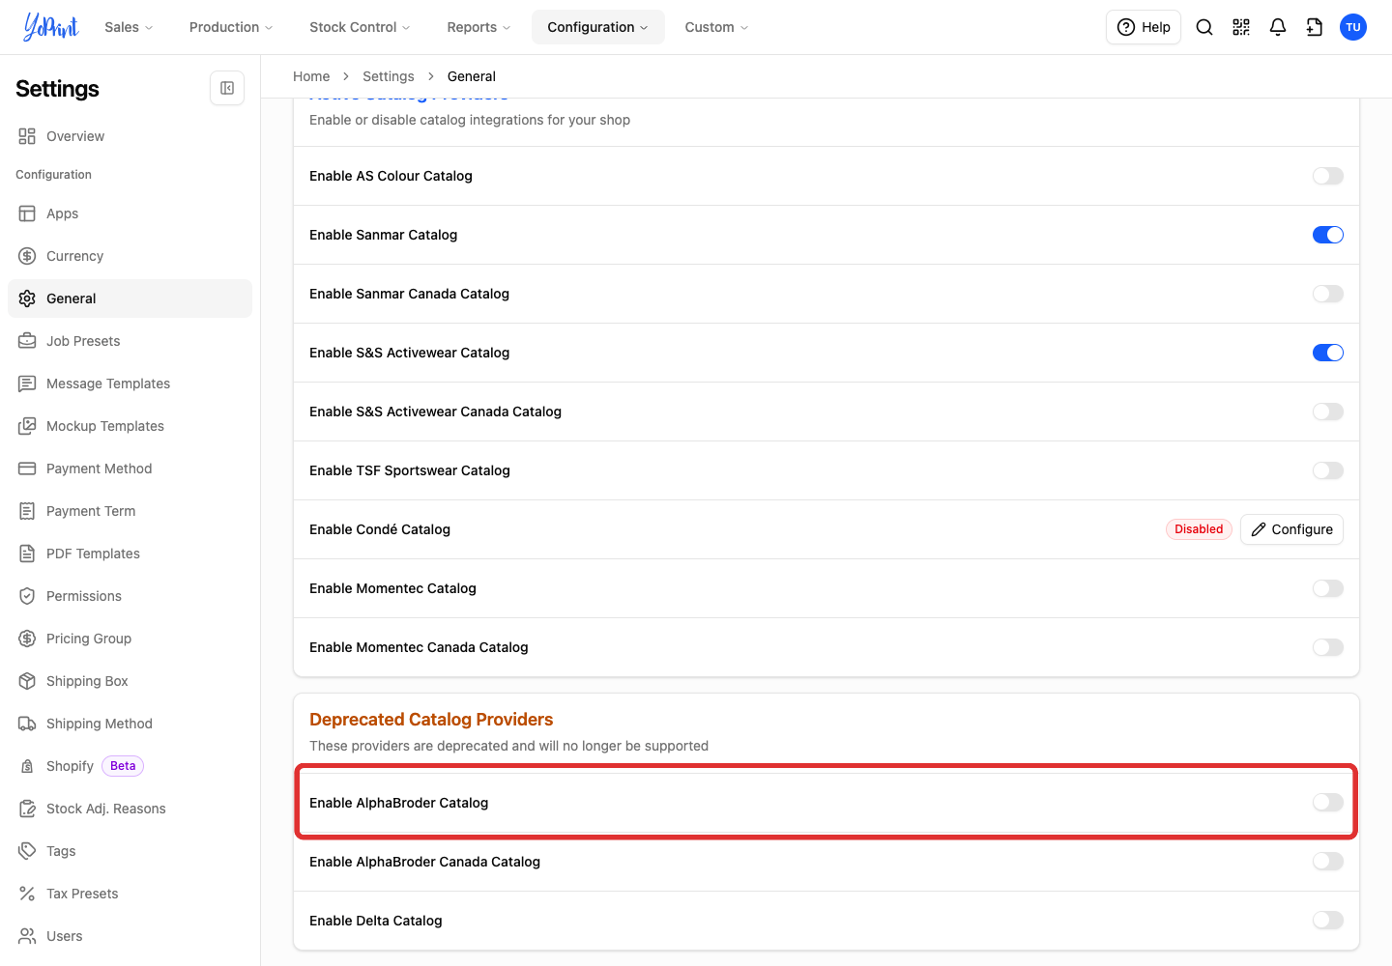Open Message Templates settings
Image resolution: width=1392 pixels, height=966 pixels.
[x=130, y=384]
